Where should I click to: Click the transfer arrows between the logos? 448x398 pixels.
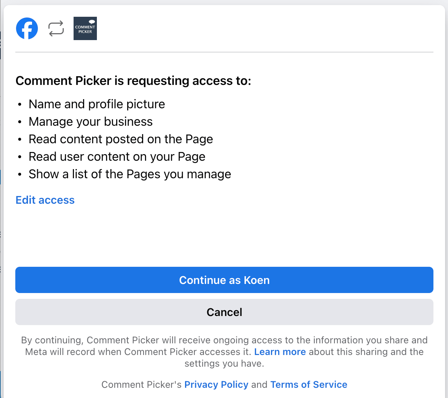coord(56,28)
